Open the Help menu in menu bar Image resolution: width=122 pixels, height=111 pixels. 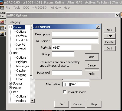tap(67, 8)
